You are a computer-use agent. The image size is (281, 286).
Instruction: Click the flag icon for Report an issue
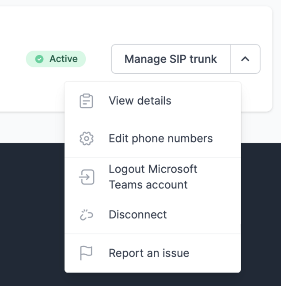[87, 253]
